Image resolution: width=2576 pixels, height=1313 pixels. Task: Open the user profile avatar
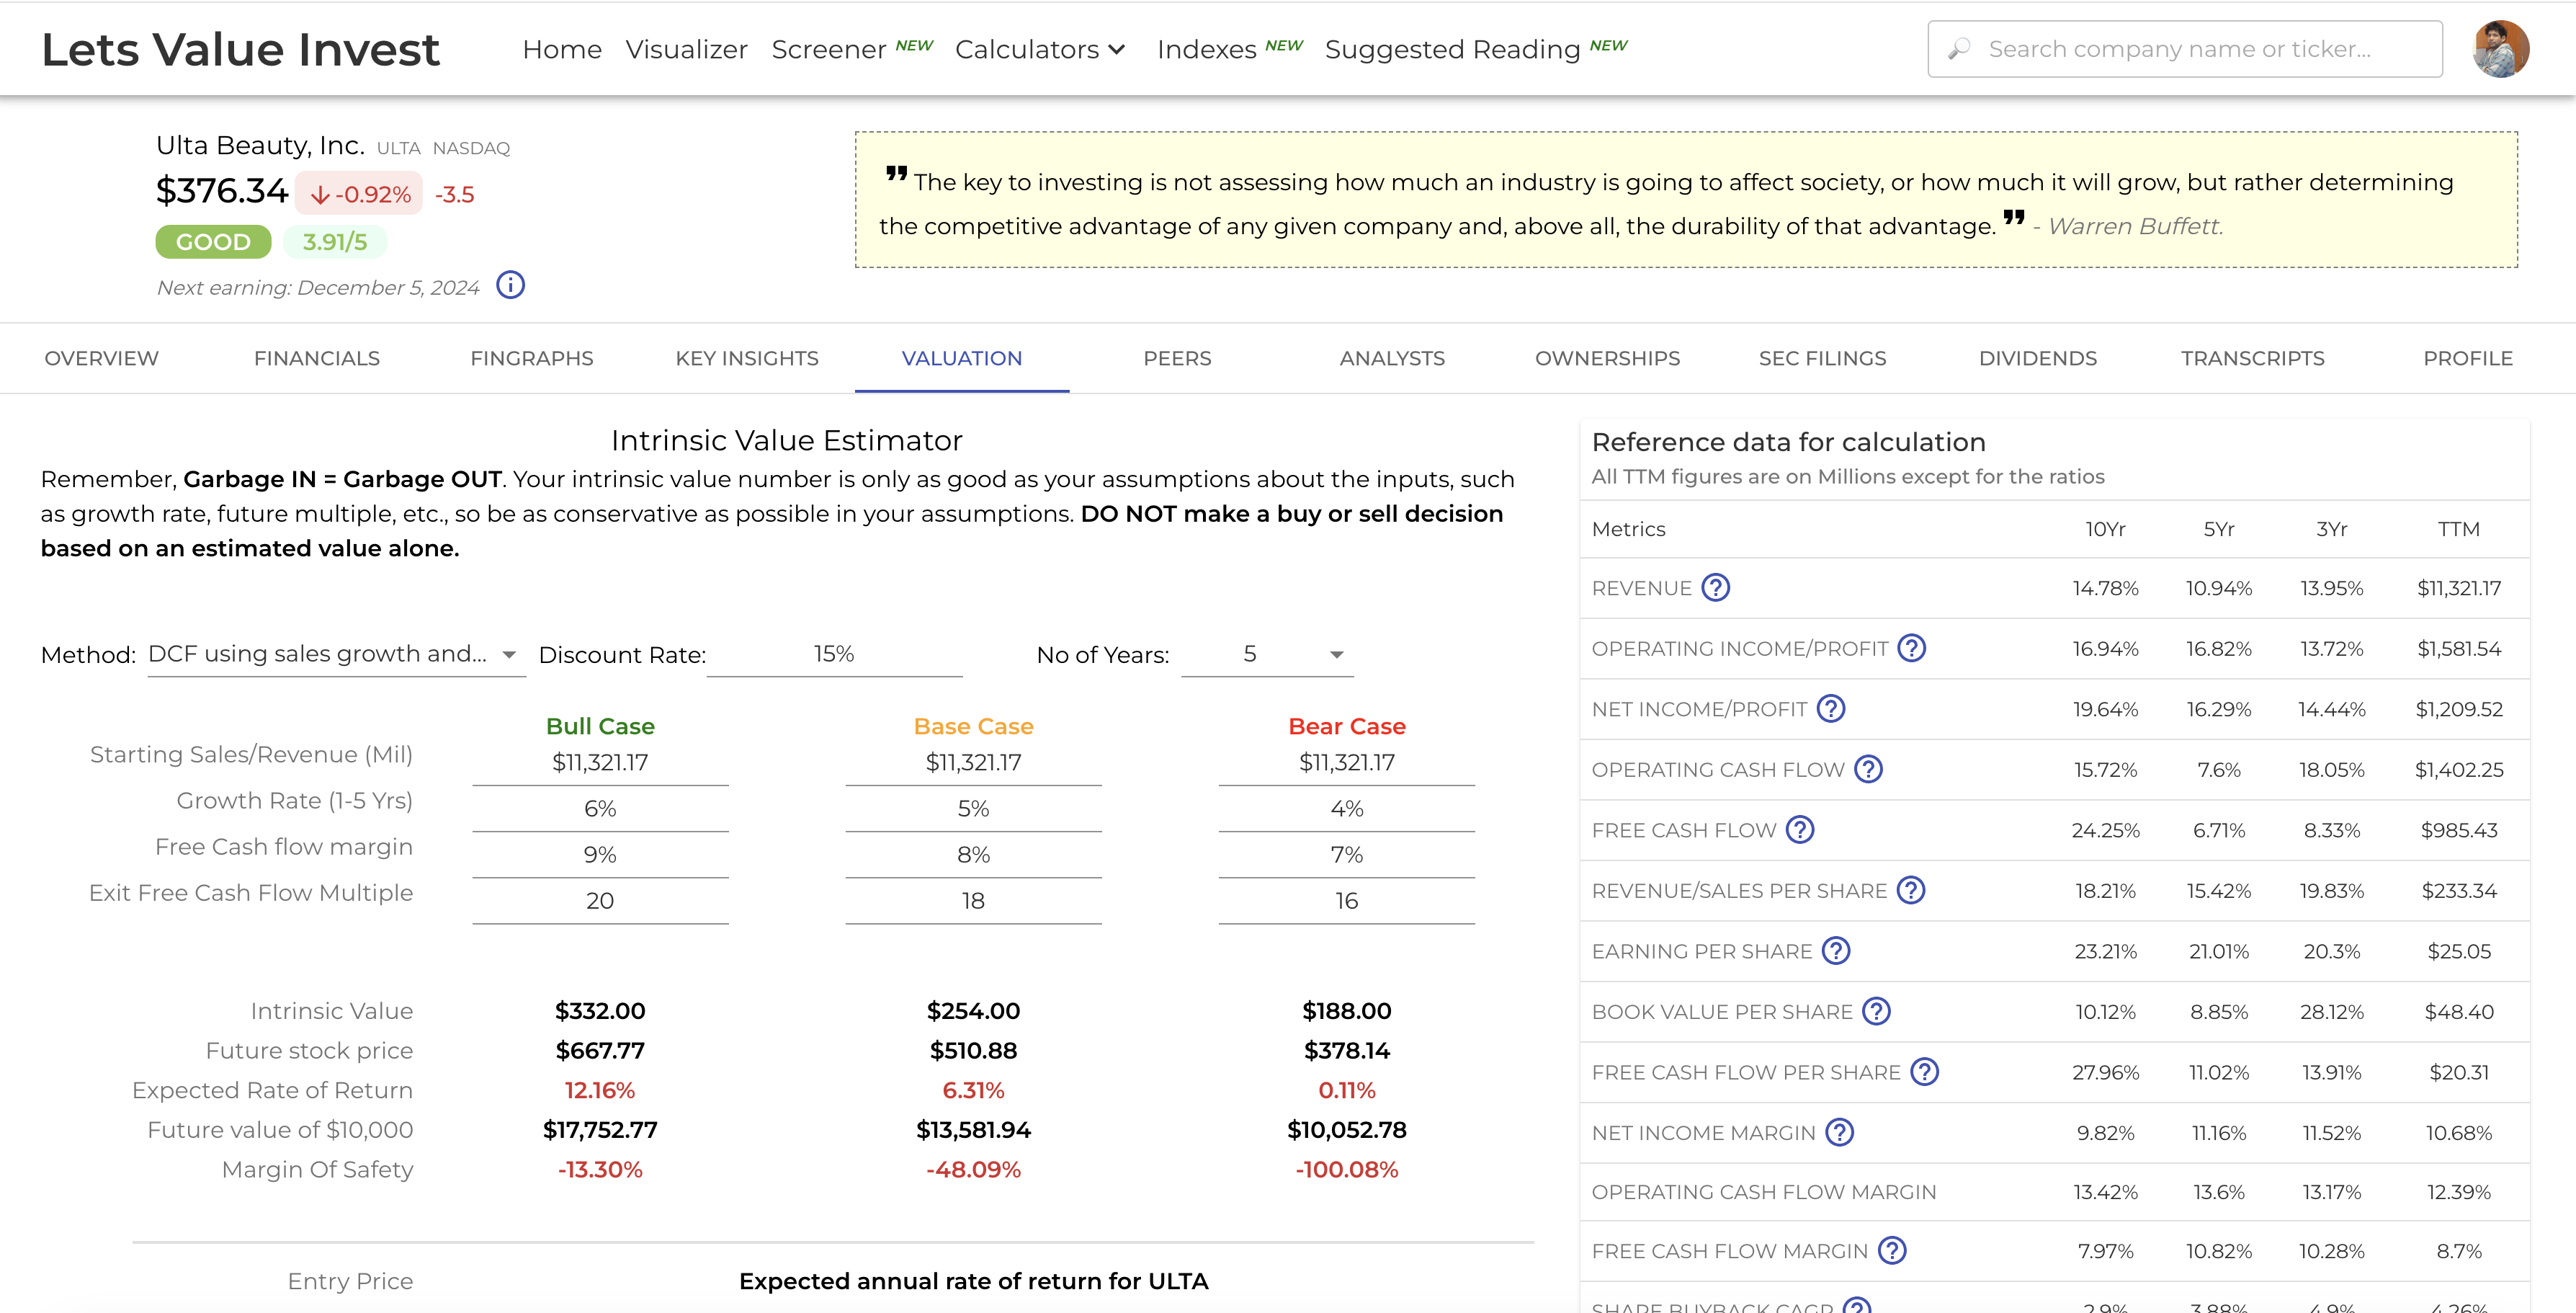tap(2501, 49)
